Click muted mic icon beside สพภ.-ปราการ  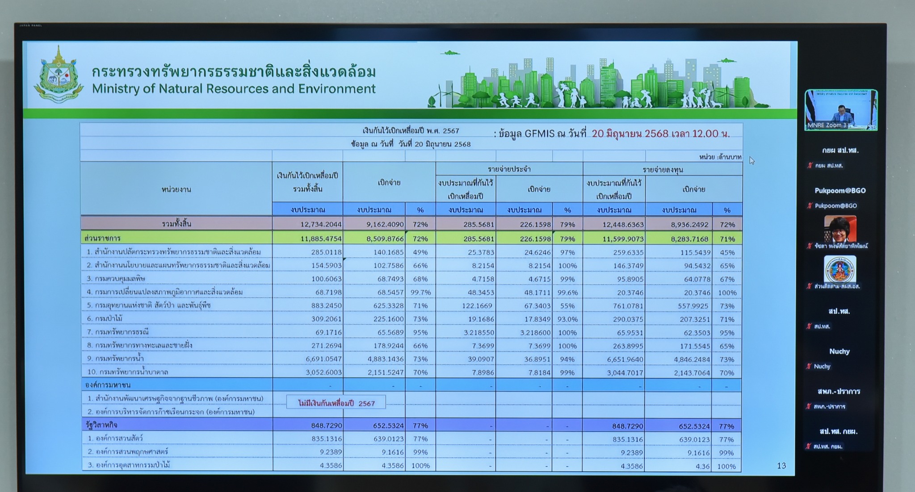click(809, 406)
